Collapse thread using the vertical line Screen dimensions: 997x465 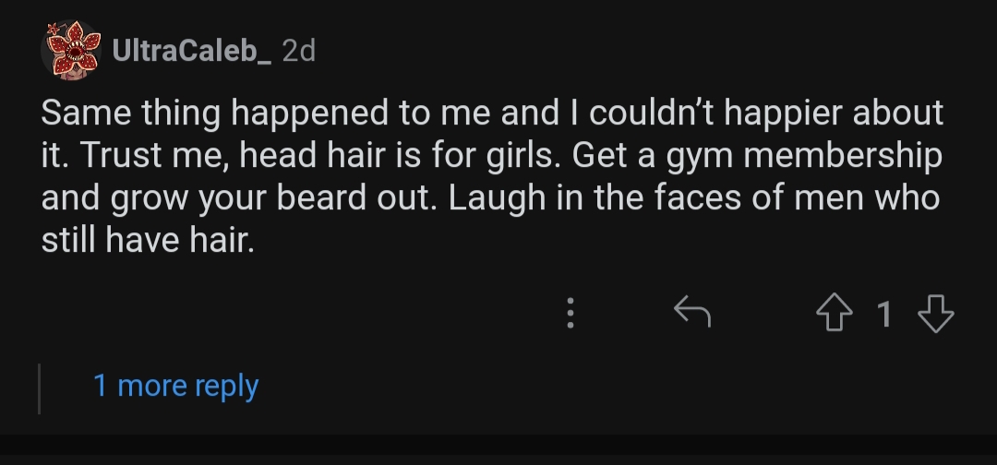[40, 388]
